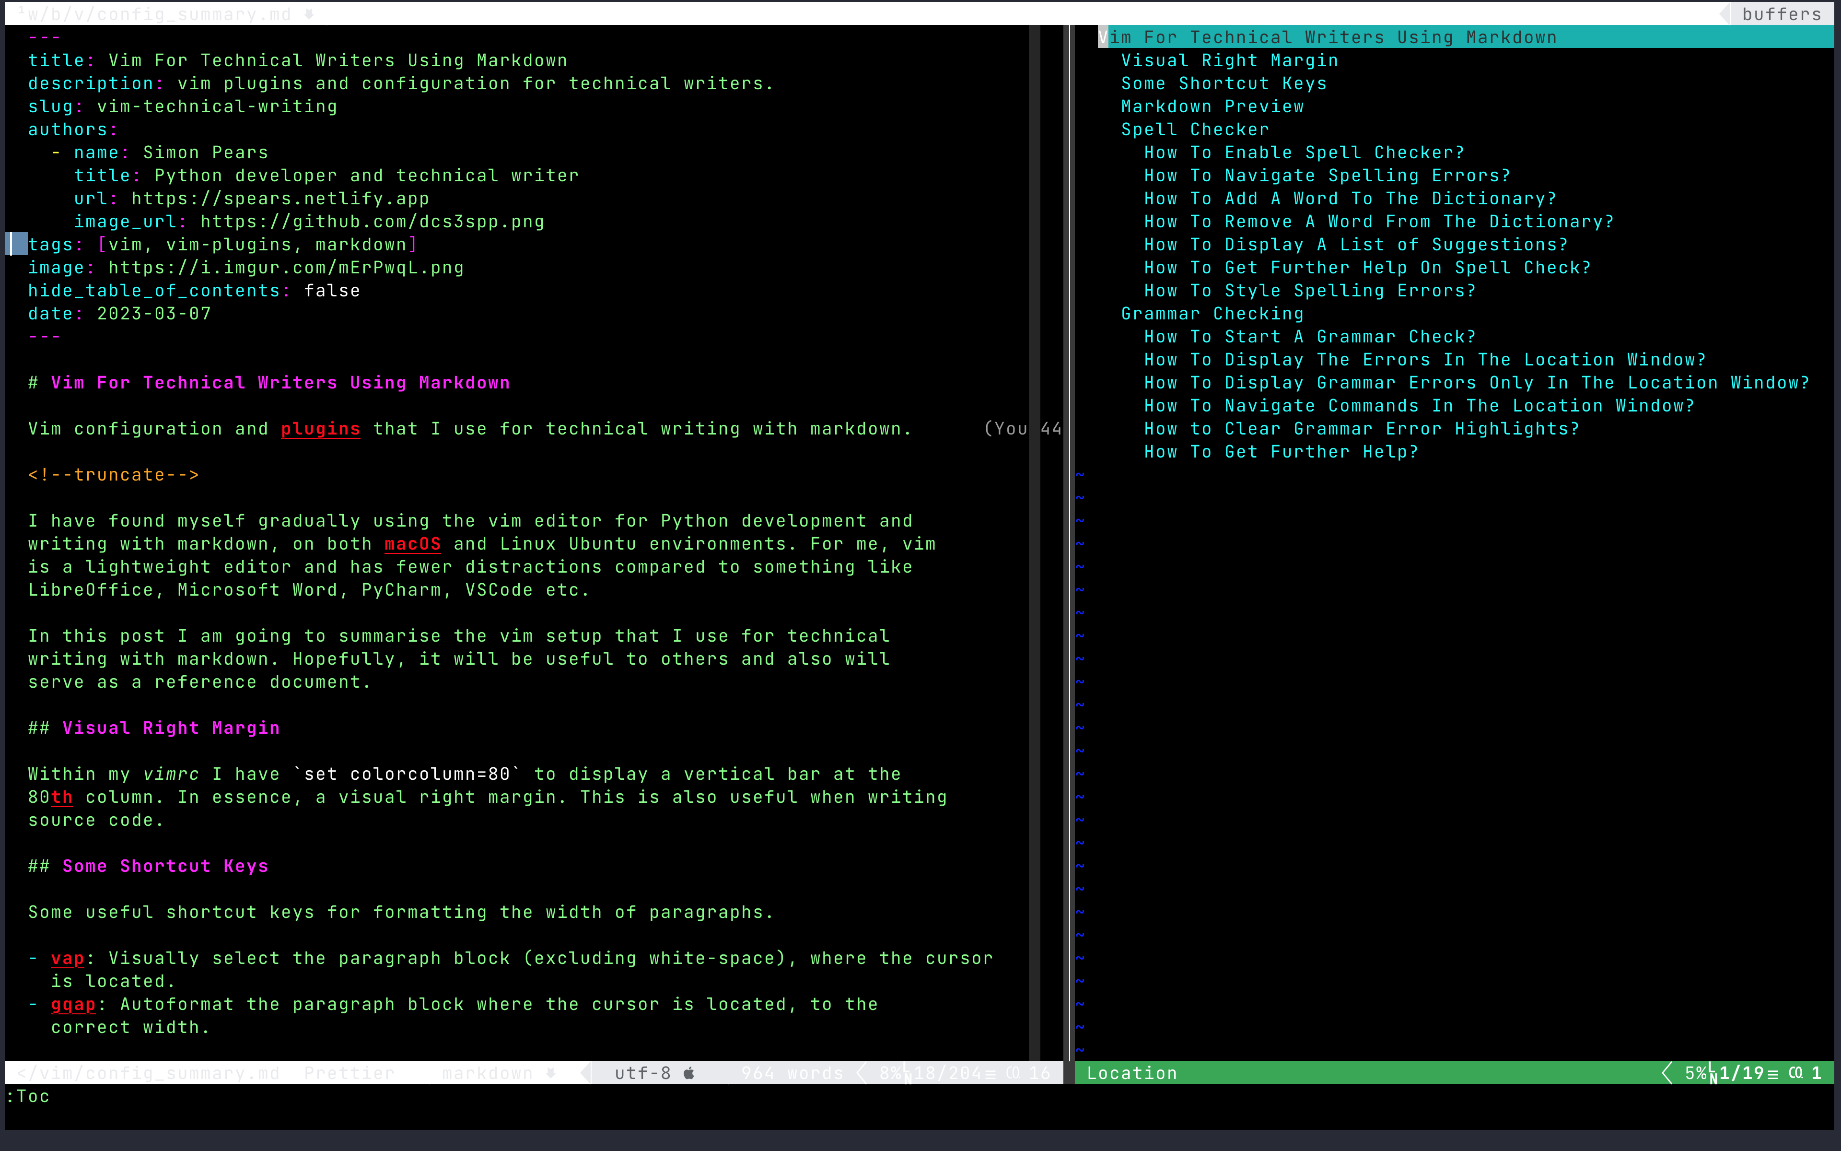Switch to the buffers view at top right

[x=1781, y=14]
